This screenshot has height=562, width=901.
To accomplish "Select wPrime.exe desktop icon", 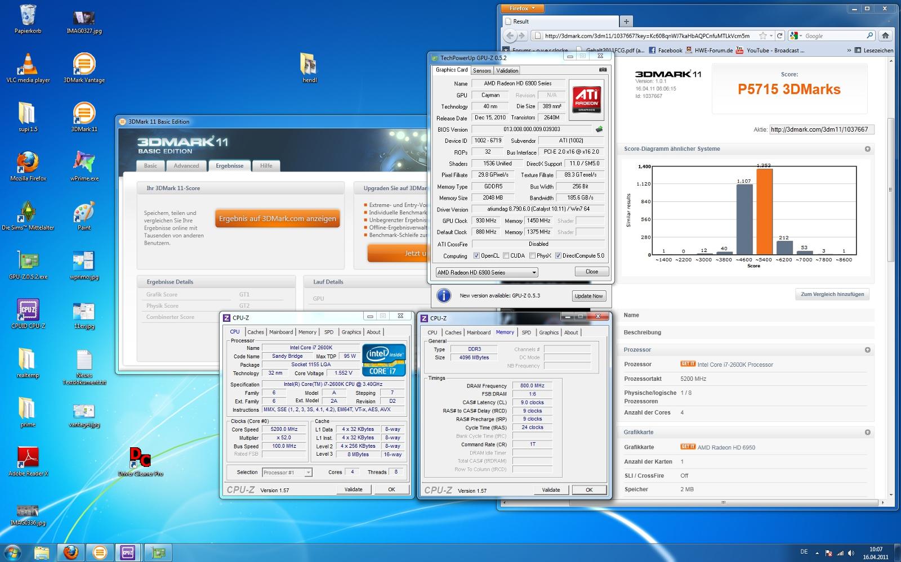I will 84,167.
